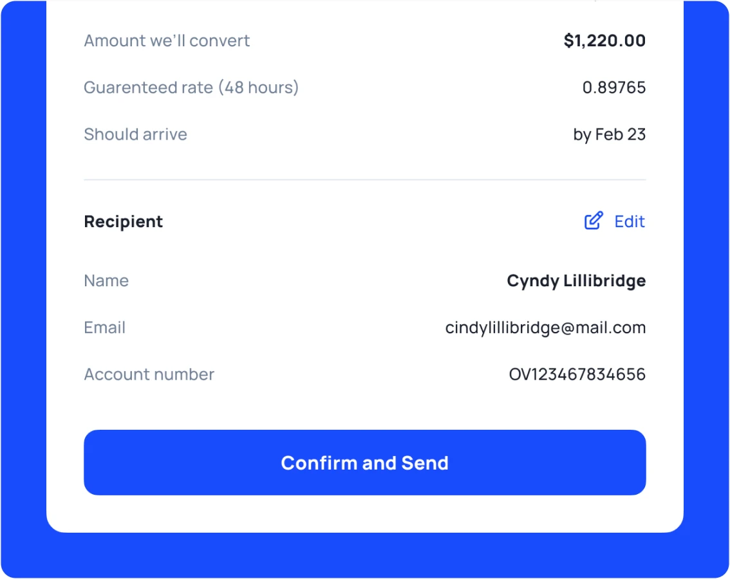Screen dimensions: 730x579
Task: Click the Email field label
Action: pyautogui.click(x=104, y=328)
